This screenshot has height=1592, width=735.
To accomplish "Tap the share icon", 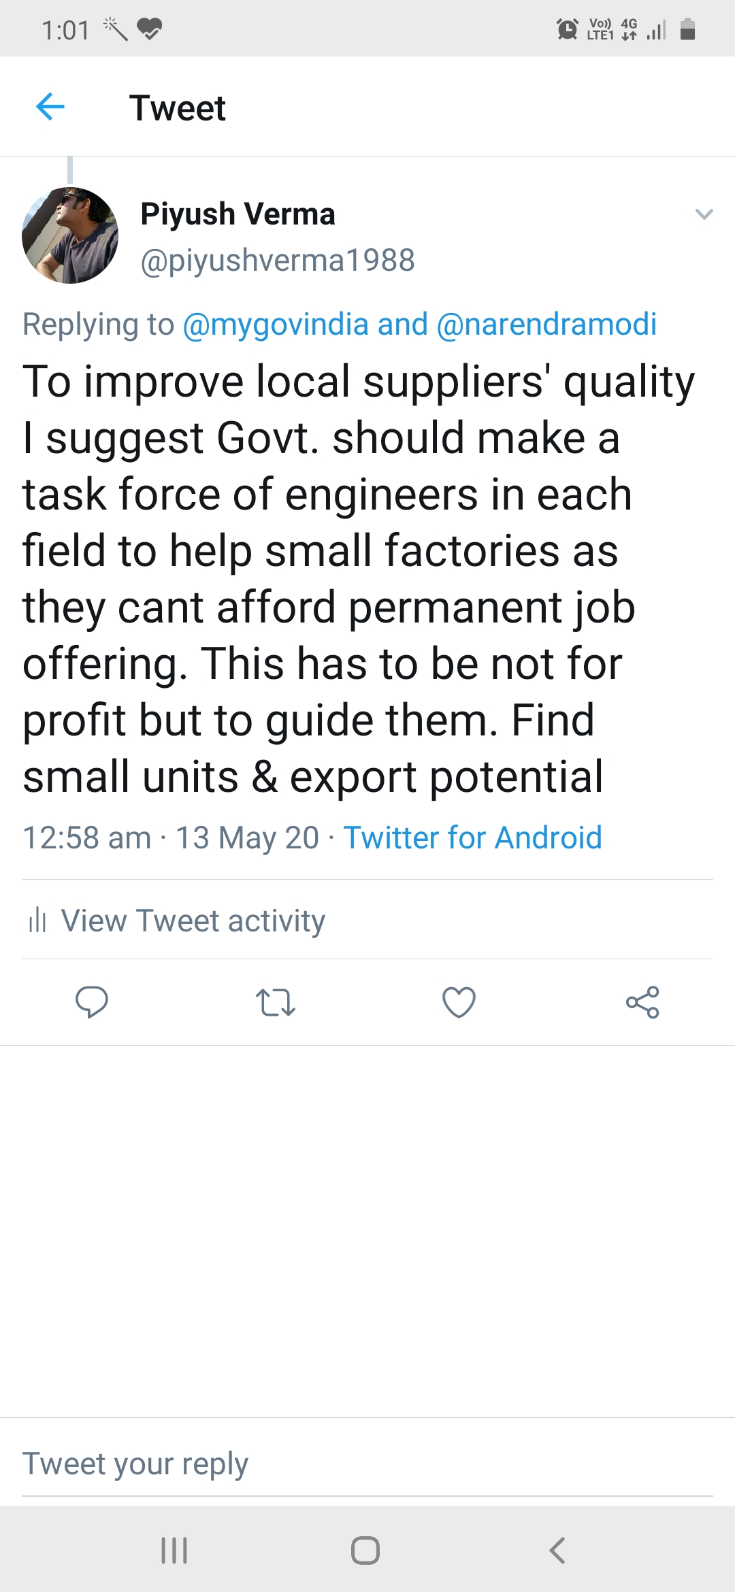I will point(642,1002).
